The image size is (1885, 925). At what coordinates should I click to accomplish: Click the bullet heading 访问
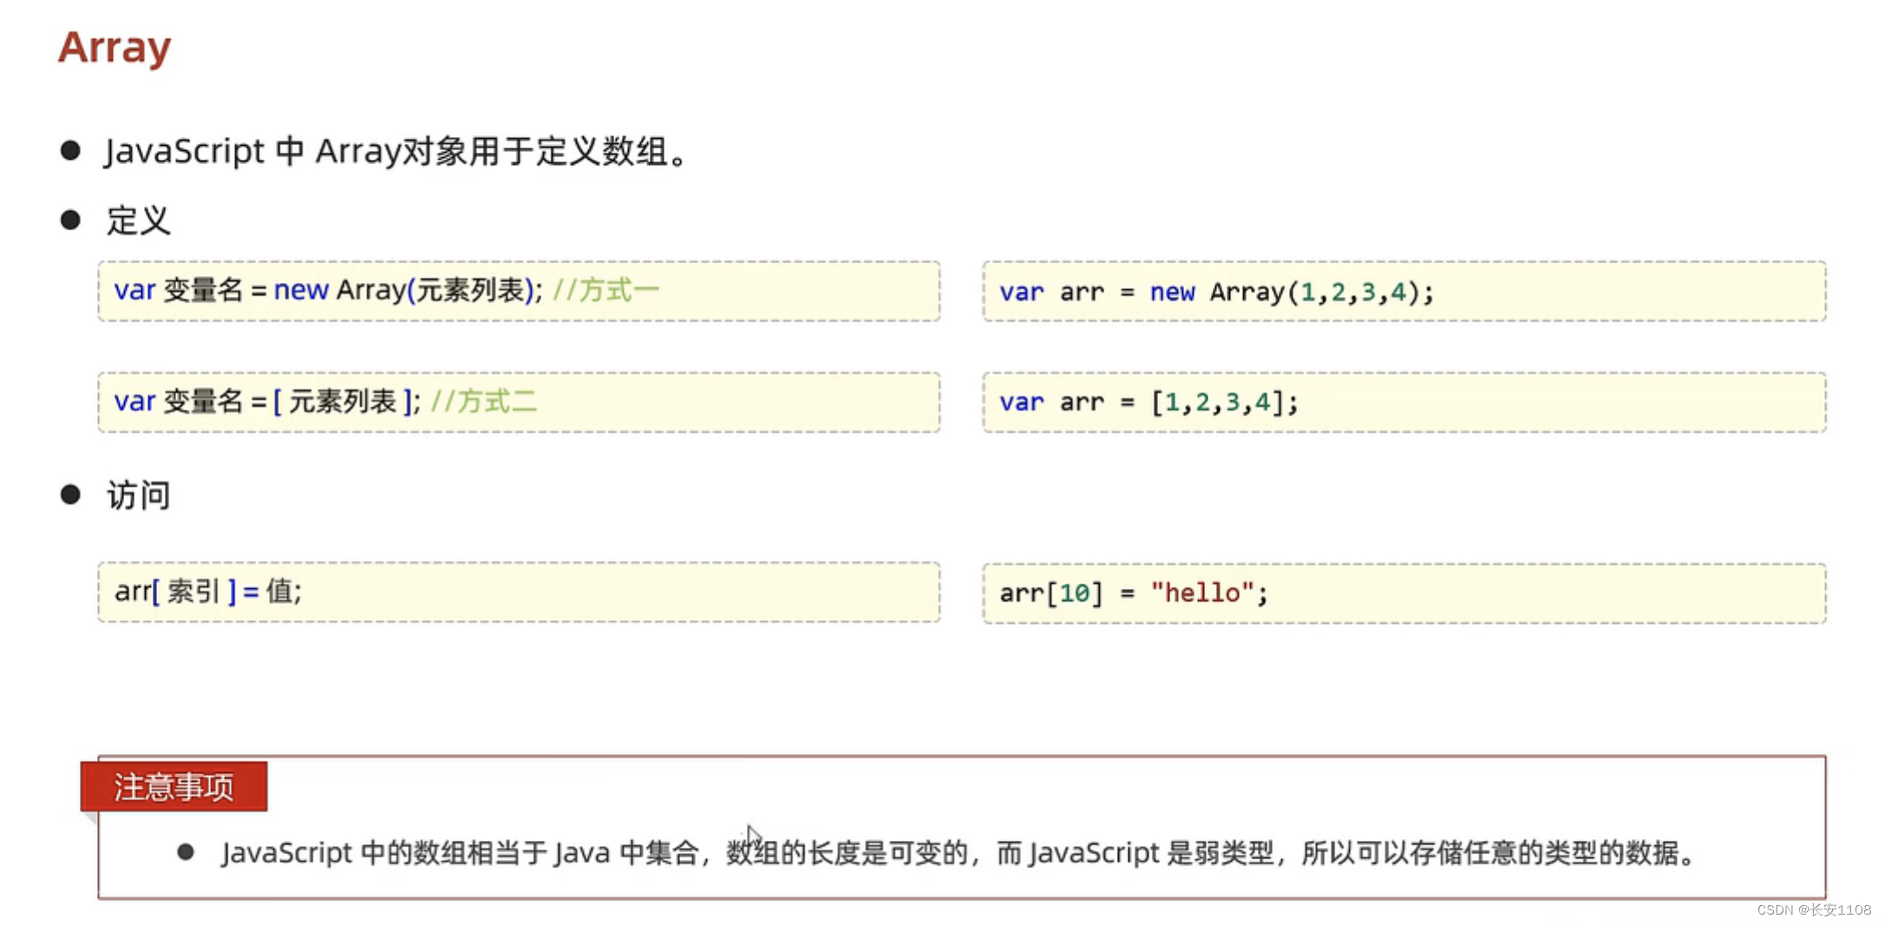(138, 495)
